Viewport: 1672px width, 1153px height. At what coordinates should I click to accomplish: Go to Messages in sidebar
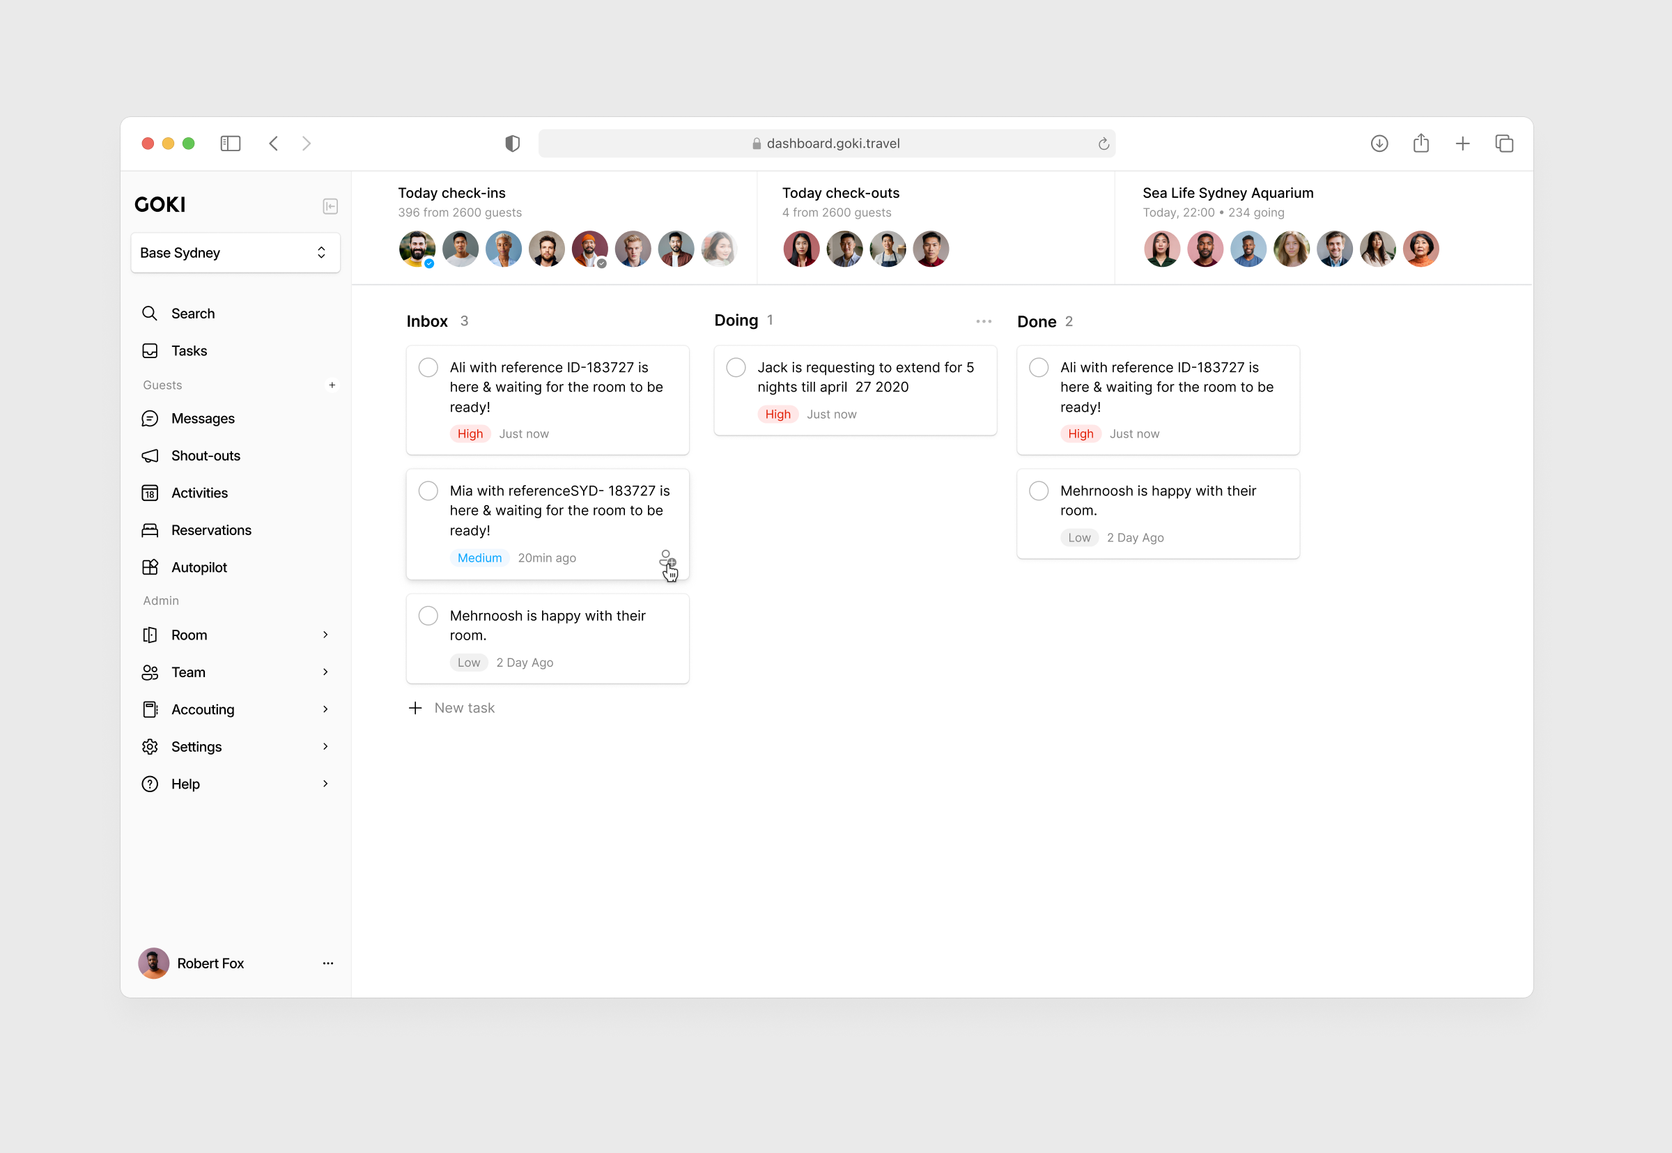pyautogui.click(x=202, y=419)
